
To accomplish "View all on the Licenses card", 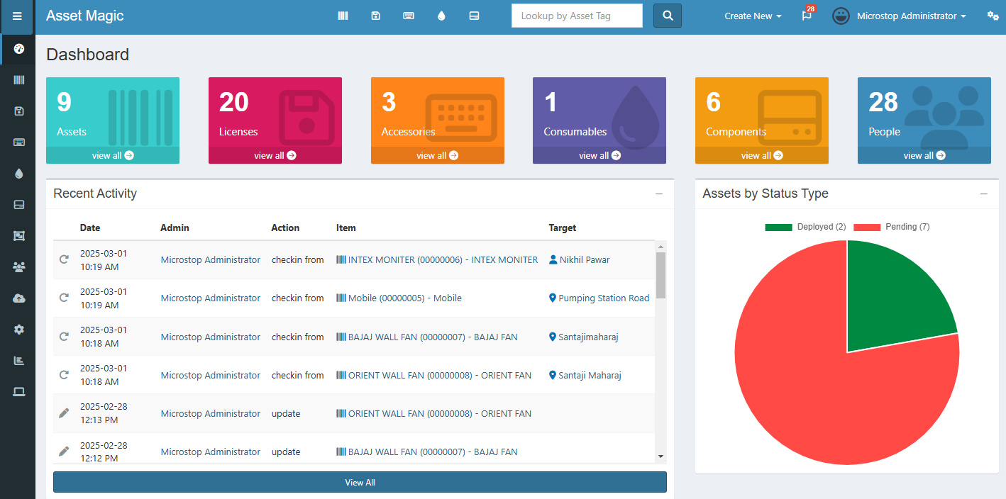I will coord(275,155).
